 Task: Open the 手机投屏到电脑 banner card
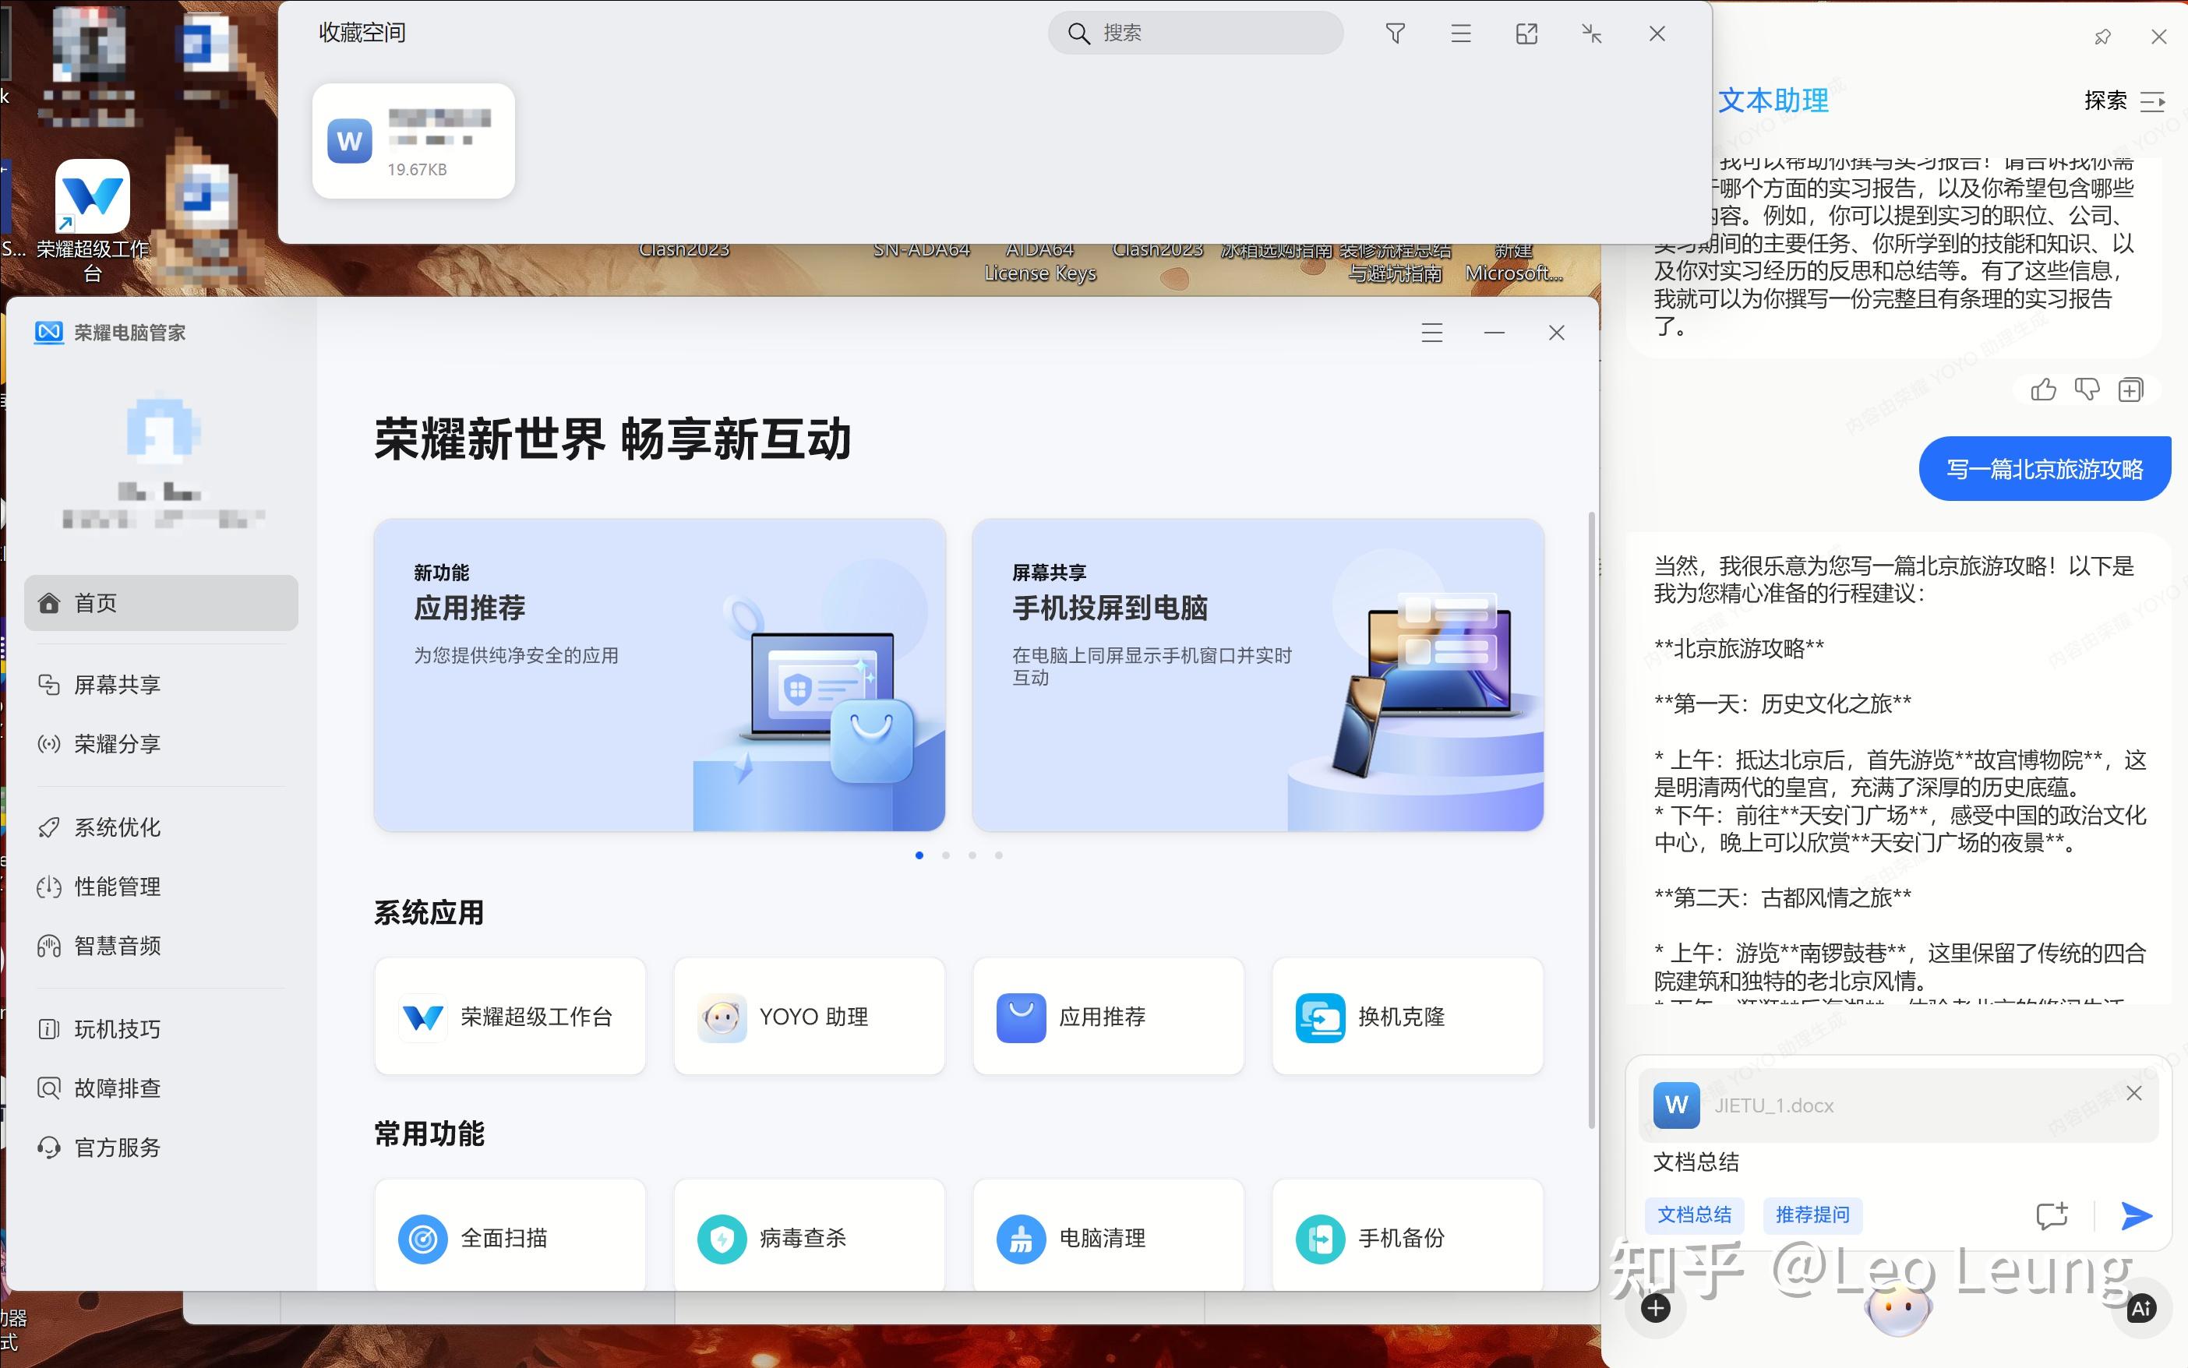click(1258, 675)
